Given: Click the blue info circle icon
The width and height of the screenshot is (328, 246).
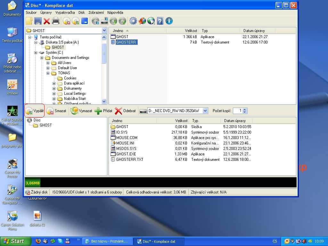Looking at the screenshot, I should [169, 21].
